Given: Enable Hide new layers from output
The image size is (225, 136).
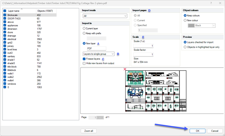Looking at the screenshot, I should [84, 63].
